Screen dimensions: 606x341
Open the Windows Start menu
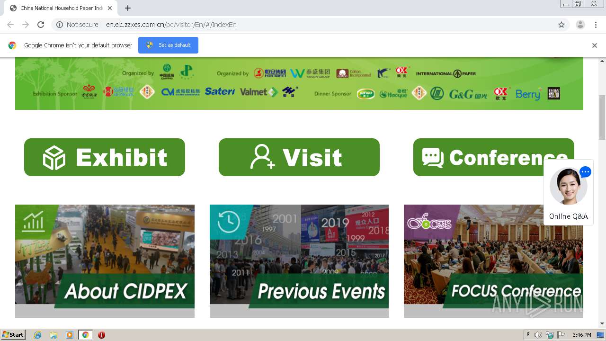[13, 335]
